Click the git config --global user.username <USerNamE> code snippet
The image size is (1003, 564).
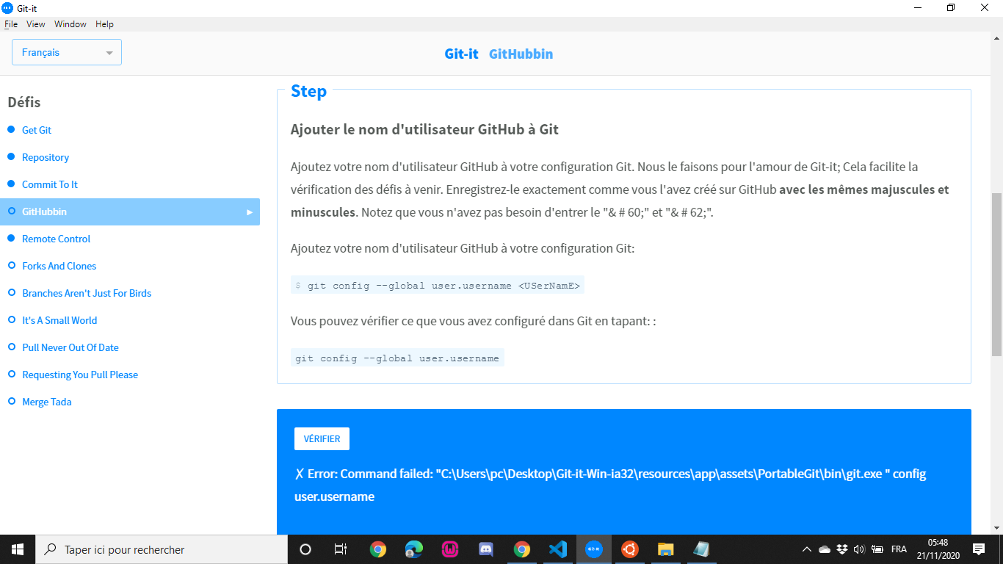438,285
